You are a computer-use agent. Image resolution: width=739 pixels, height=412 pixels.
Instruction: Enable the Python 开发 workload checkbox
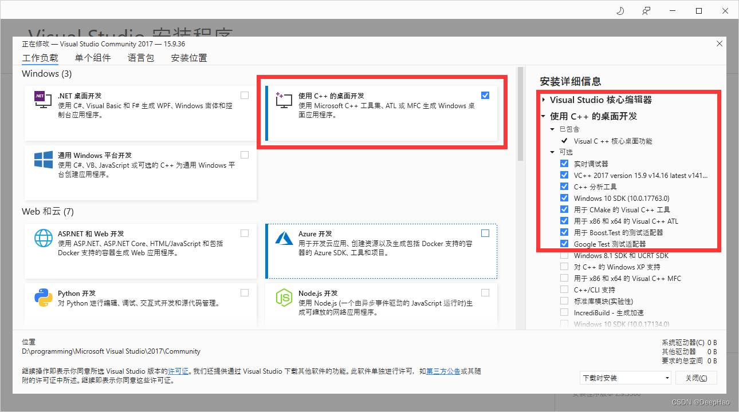pyautogui.click(x=245, y=293)
